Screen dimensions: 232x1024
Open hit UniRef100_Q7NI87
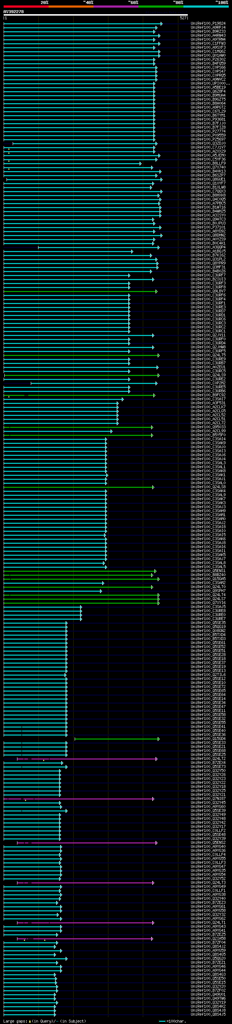pyautogui.click(x=208, y=798)
